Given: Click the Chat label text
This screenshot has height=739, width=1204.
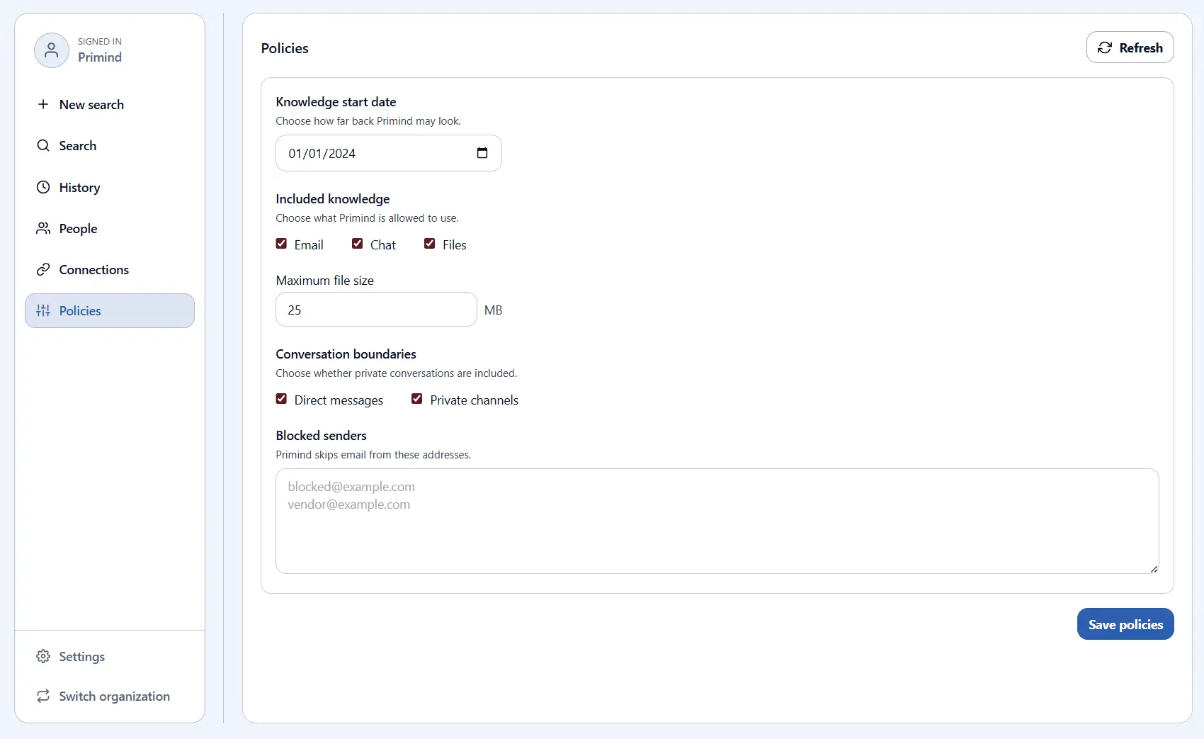Looking at the screenshot, I should tap(383, 245).
